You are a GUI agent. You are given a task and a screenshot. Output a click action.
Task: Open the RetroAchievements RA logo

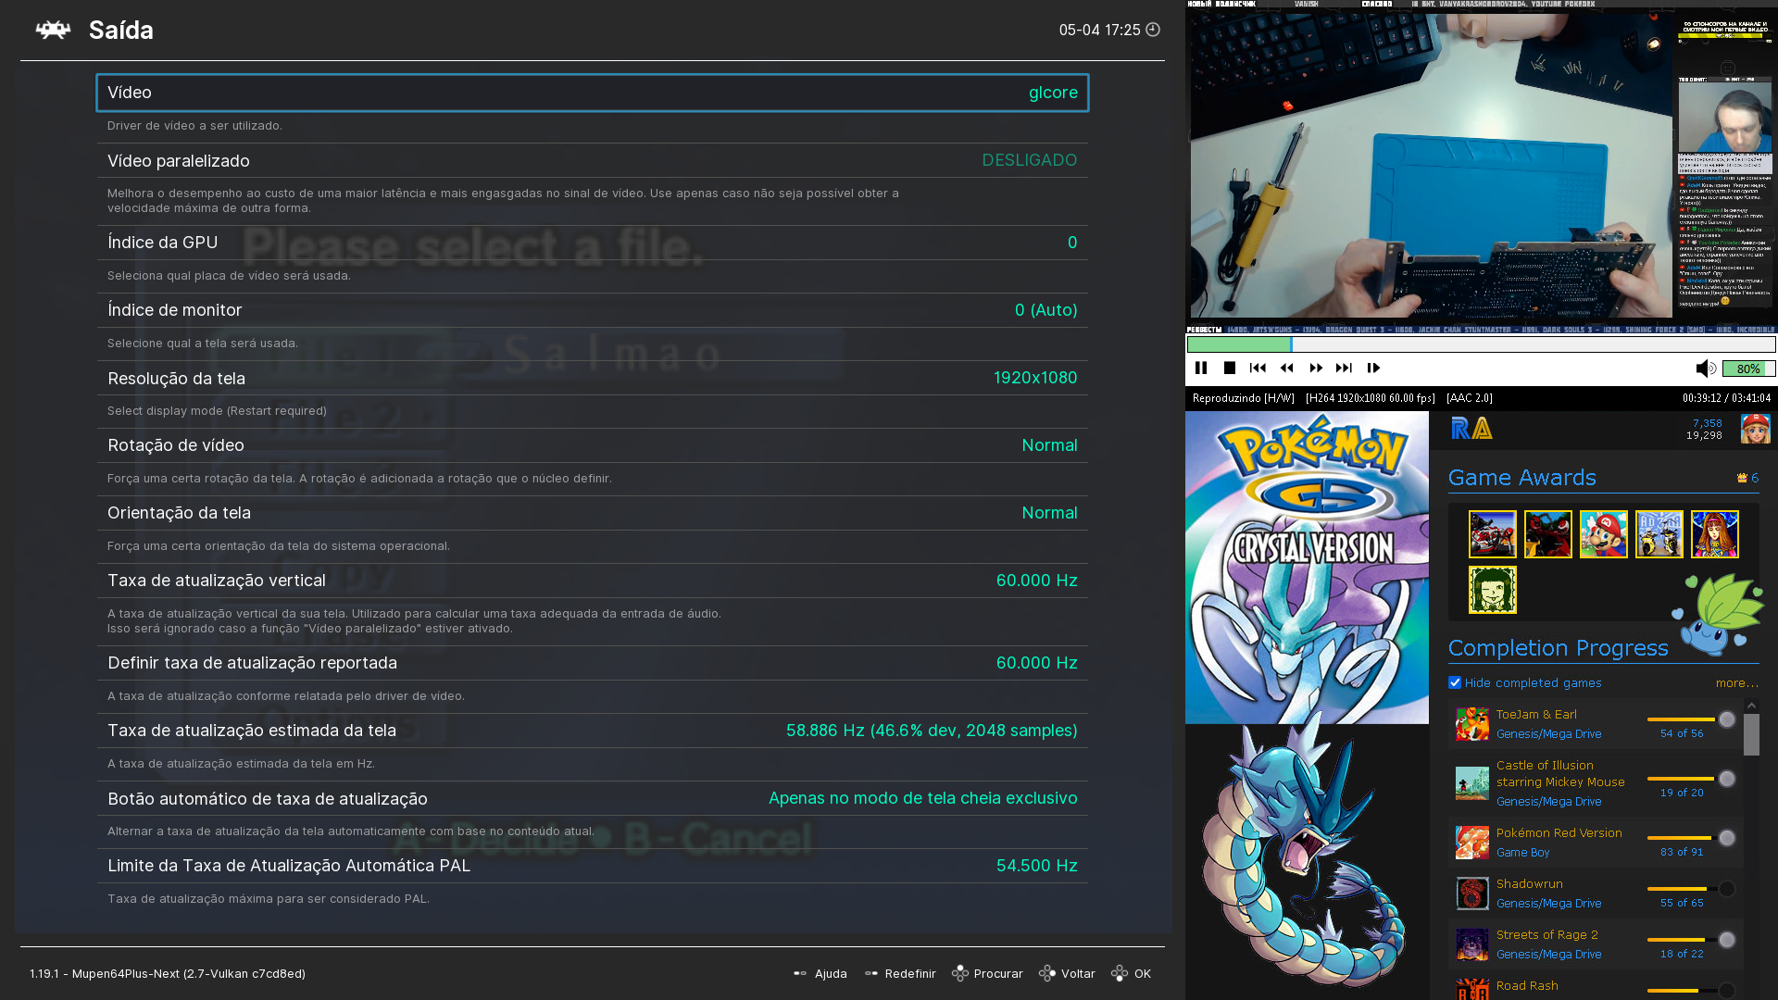pos(1471,429)
